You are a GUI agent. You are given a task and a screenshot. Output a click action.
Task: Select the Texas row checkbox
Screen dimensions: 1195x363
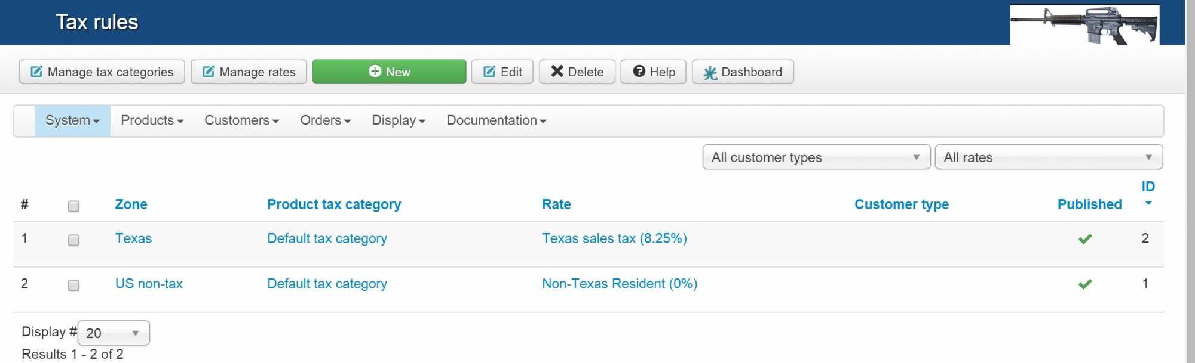tap(73, 240)
